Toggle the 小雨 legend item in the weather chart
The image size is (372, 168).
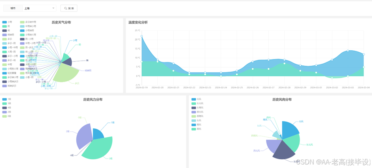click(7, 22)
